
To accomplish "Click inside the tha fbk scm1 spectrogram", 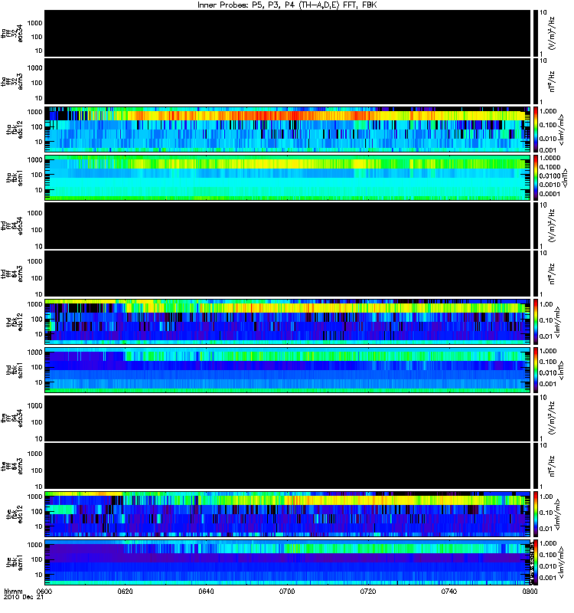I will [x=287, y=178].
